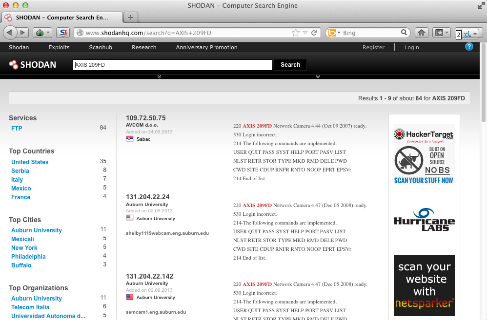The width and height of the screenshot is (487, 320).
Task: Click US flag under 131.204.22.24 result
Action: pyautogui.click(x=129, y=218)
